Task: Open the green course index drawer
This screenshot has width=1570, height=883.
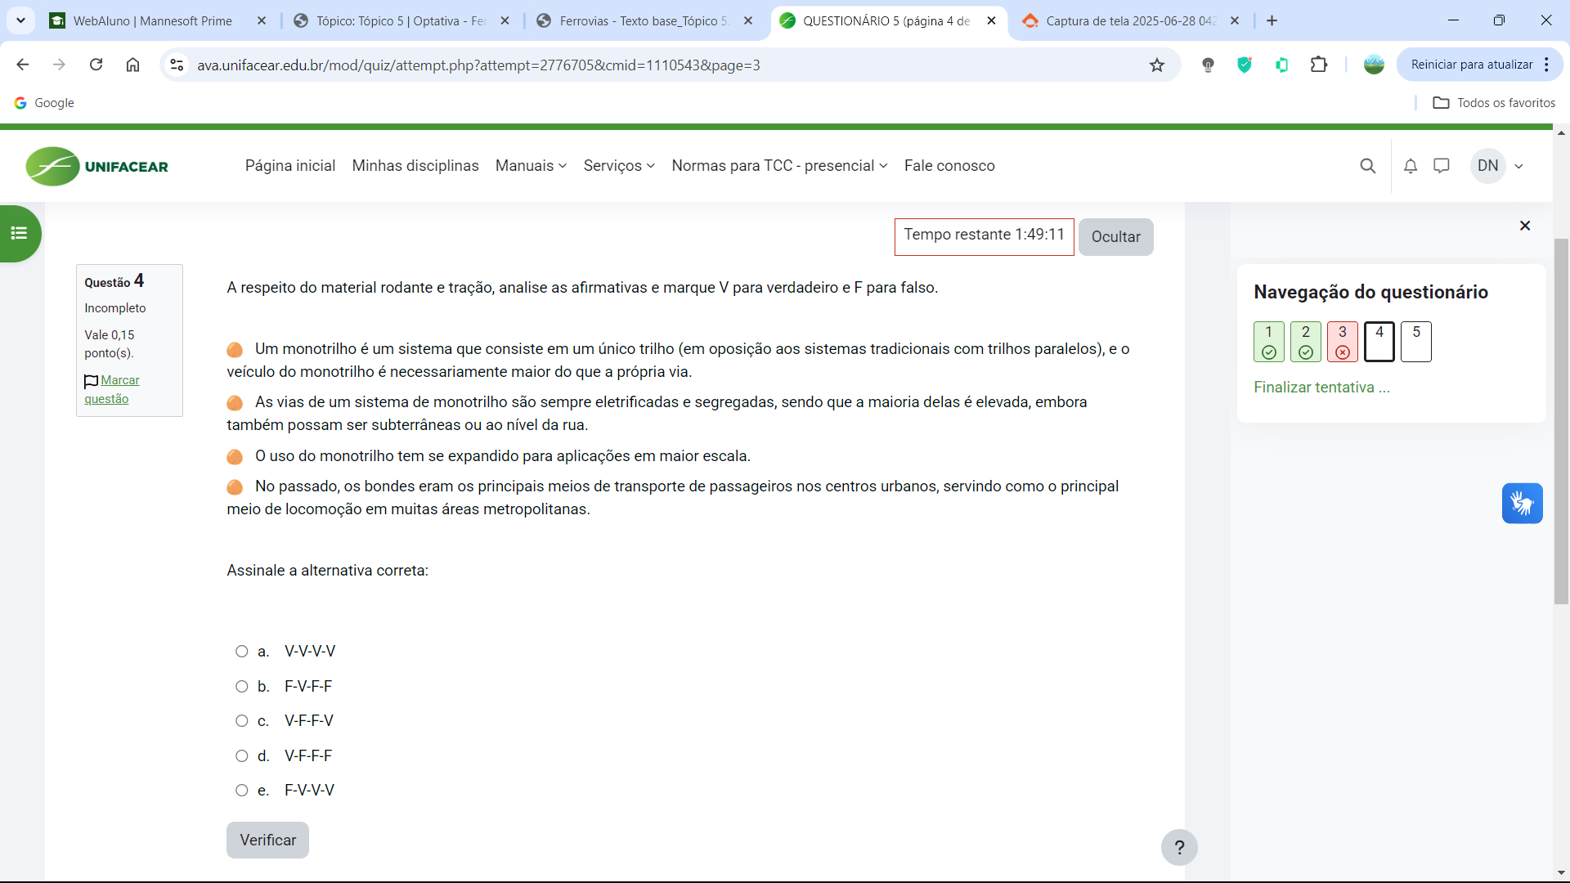Action: tap(20, 234)
